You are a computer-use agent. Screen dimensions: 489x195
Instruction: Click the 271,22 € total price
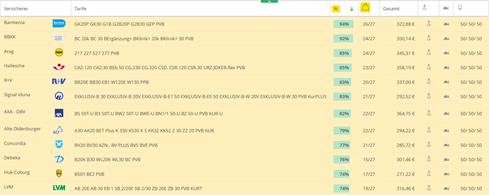pos(405,174)
